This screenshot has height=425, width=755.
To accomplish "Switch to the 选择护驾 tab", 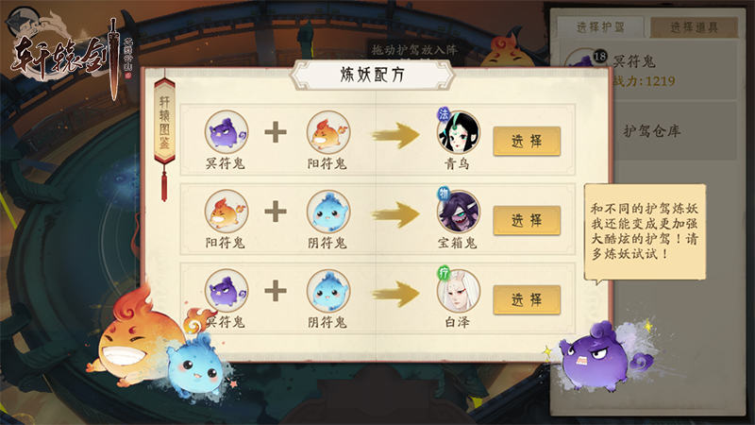I will [600, 27].
